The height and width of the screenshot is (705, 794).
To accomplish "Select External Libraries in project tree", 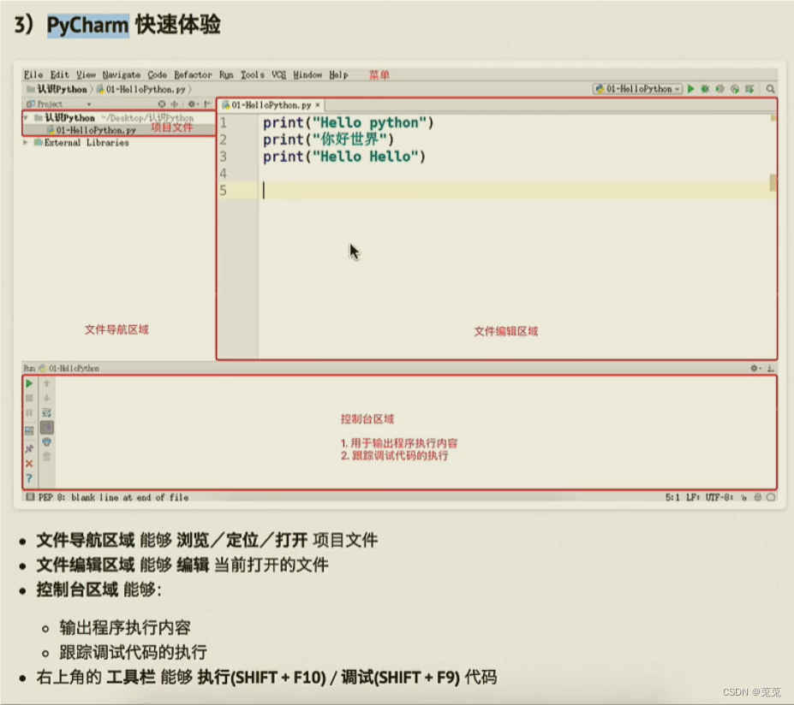I will click(81, 143).
